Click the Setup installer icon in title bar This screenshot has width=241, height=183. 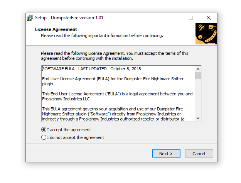(x=30, y=18)
